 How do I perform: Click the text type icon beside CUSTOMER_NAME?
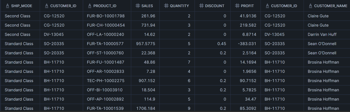click(x=310, y=6)
